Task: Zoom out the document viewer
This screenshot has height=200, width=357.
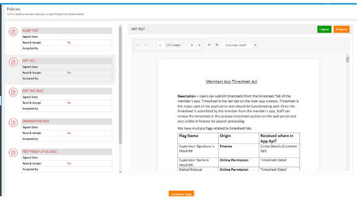Action: pyautogui.click(x=209, y=45)
